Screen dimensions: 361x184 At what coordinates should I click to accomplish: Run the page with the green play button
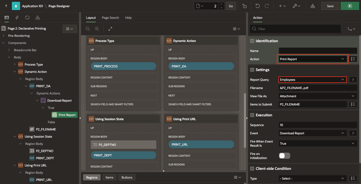pos(350,6)
